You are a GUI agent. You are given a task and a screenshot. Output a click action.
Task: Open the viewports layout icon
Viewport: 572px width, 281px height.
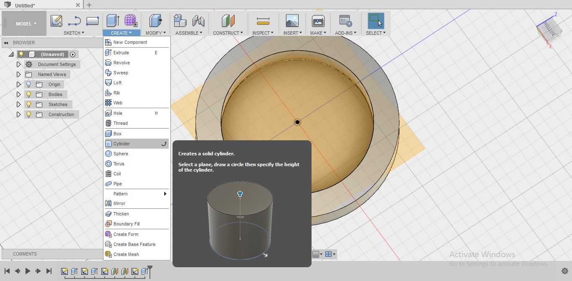tap(330, 254)
